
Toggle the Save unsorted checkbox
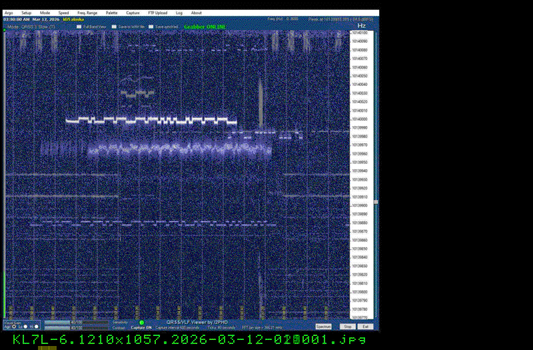151,27
